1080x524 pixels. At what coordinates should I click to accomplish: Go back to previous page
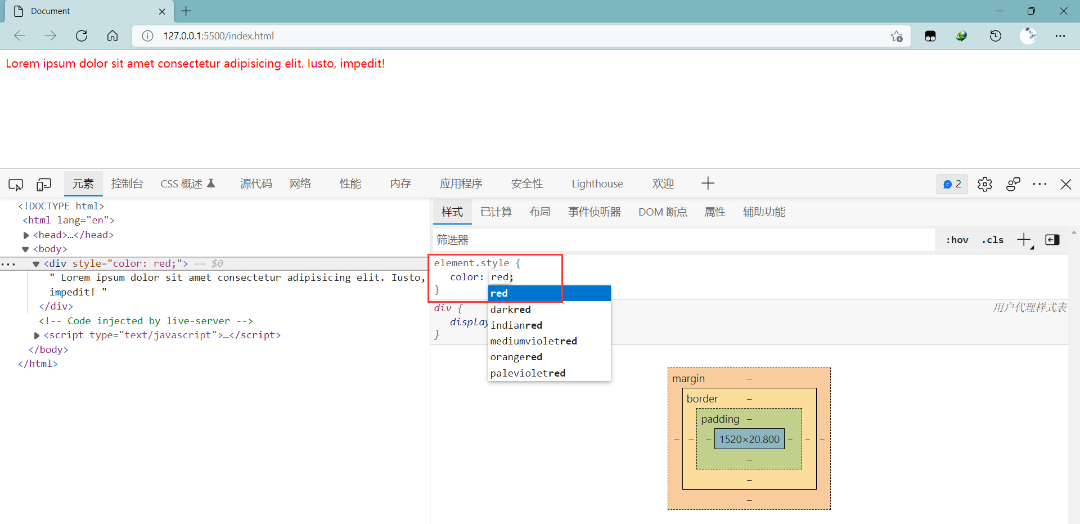tap(20, 36)
